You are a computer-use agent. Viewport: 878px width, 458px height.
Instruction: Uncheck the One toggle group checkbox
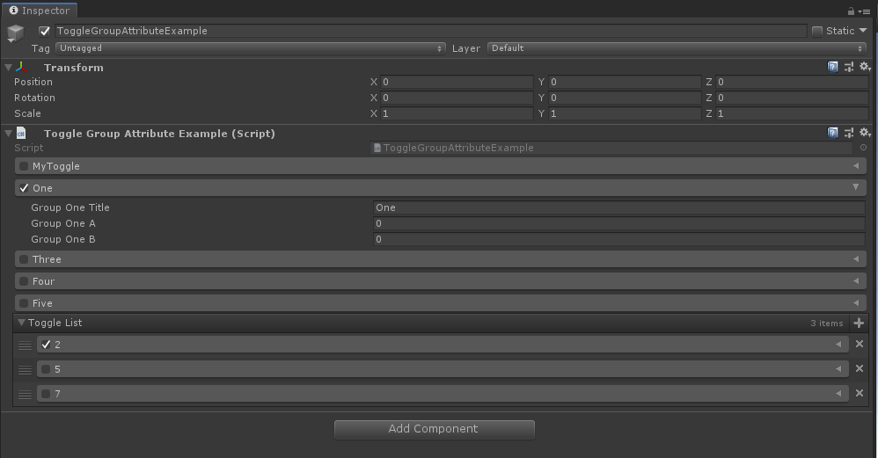tap(24, 188)
